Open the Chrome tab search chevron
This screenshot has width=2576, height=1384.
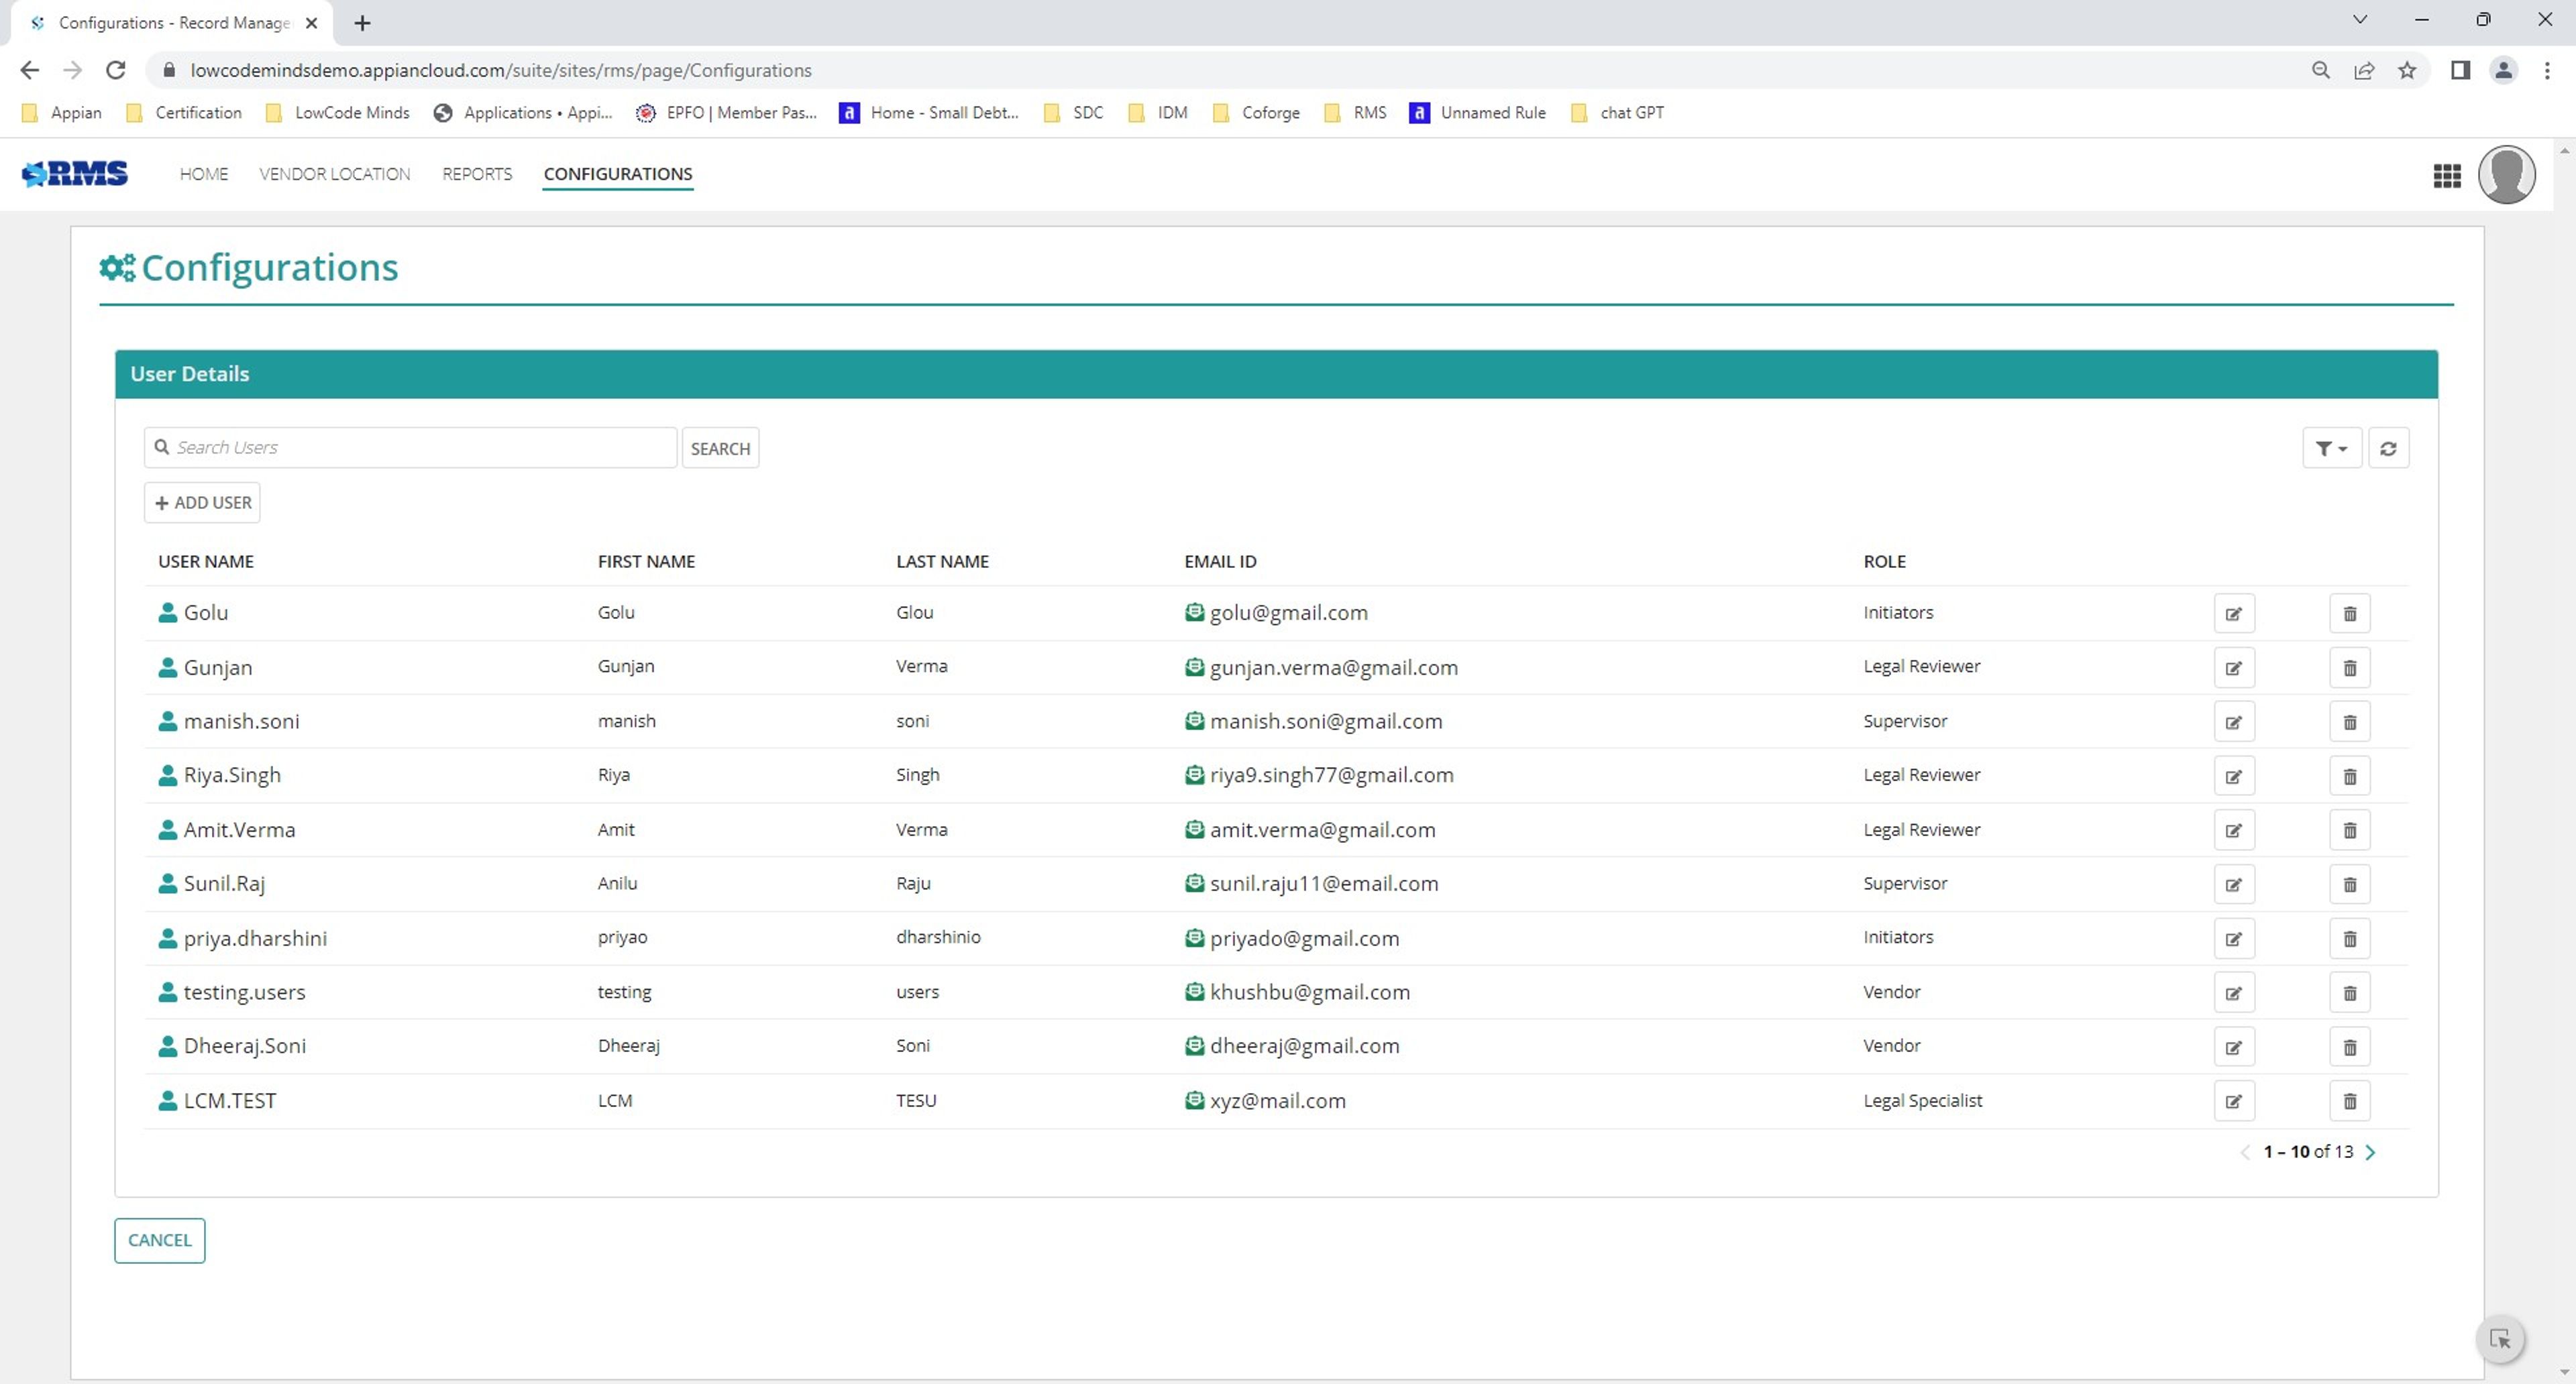coord(2360,20)
